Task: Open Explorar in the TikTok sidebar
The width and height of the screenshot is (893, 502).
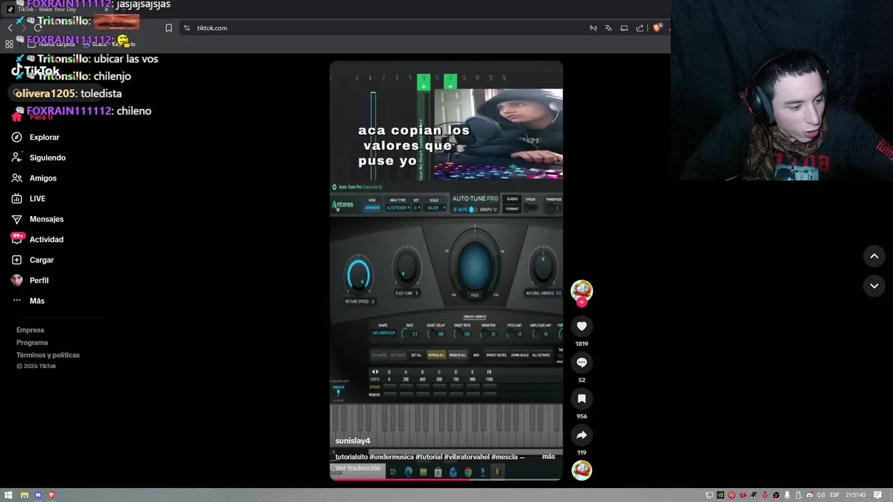Action: point(36,137)
